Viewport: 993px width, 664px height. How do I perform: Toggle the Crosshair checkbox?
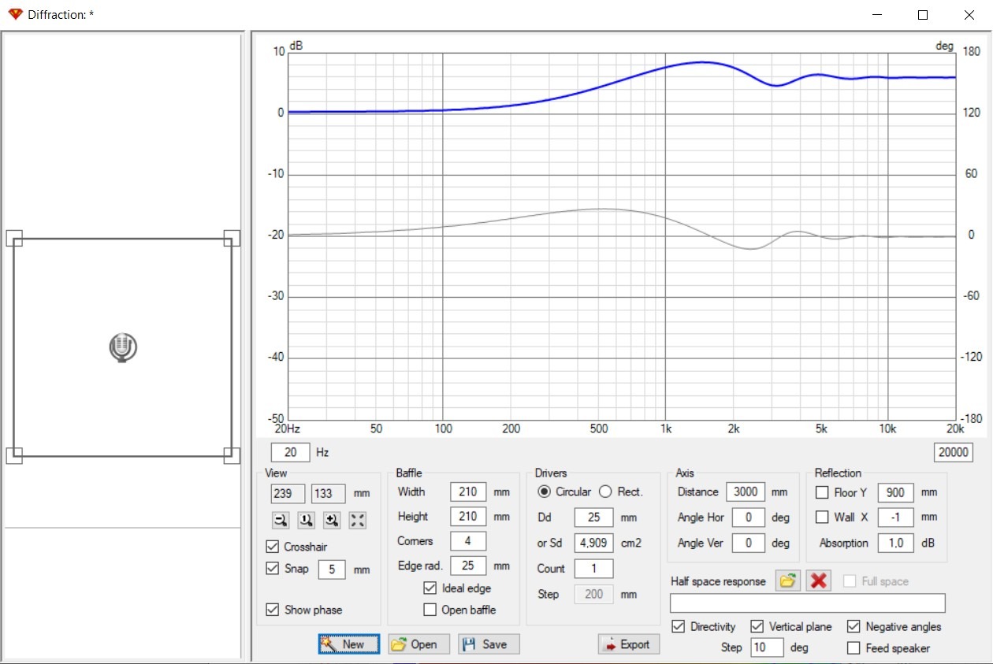pyautogui.click(x=273, y=547)
